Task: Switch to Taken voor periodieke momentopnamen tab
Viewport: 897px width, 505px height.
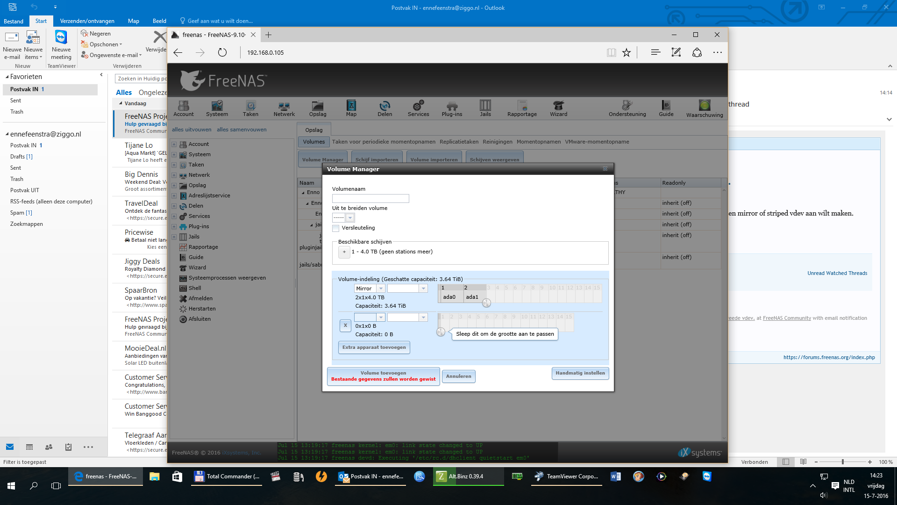Action: pos(384,142)
